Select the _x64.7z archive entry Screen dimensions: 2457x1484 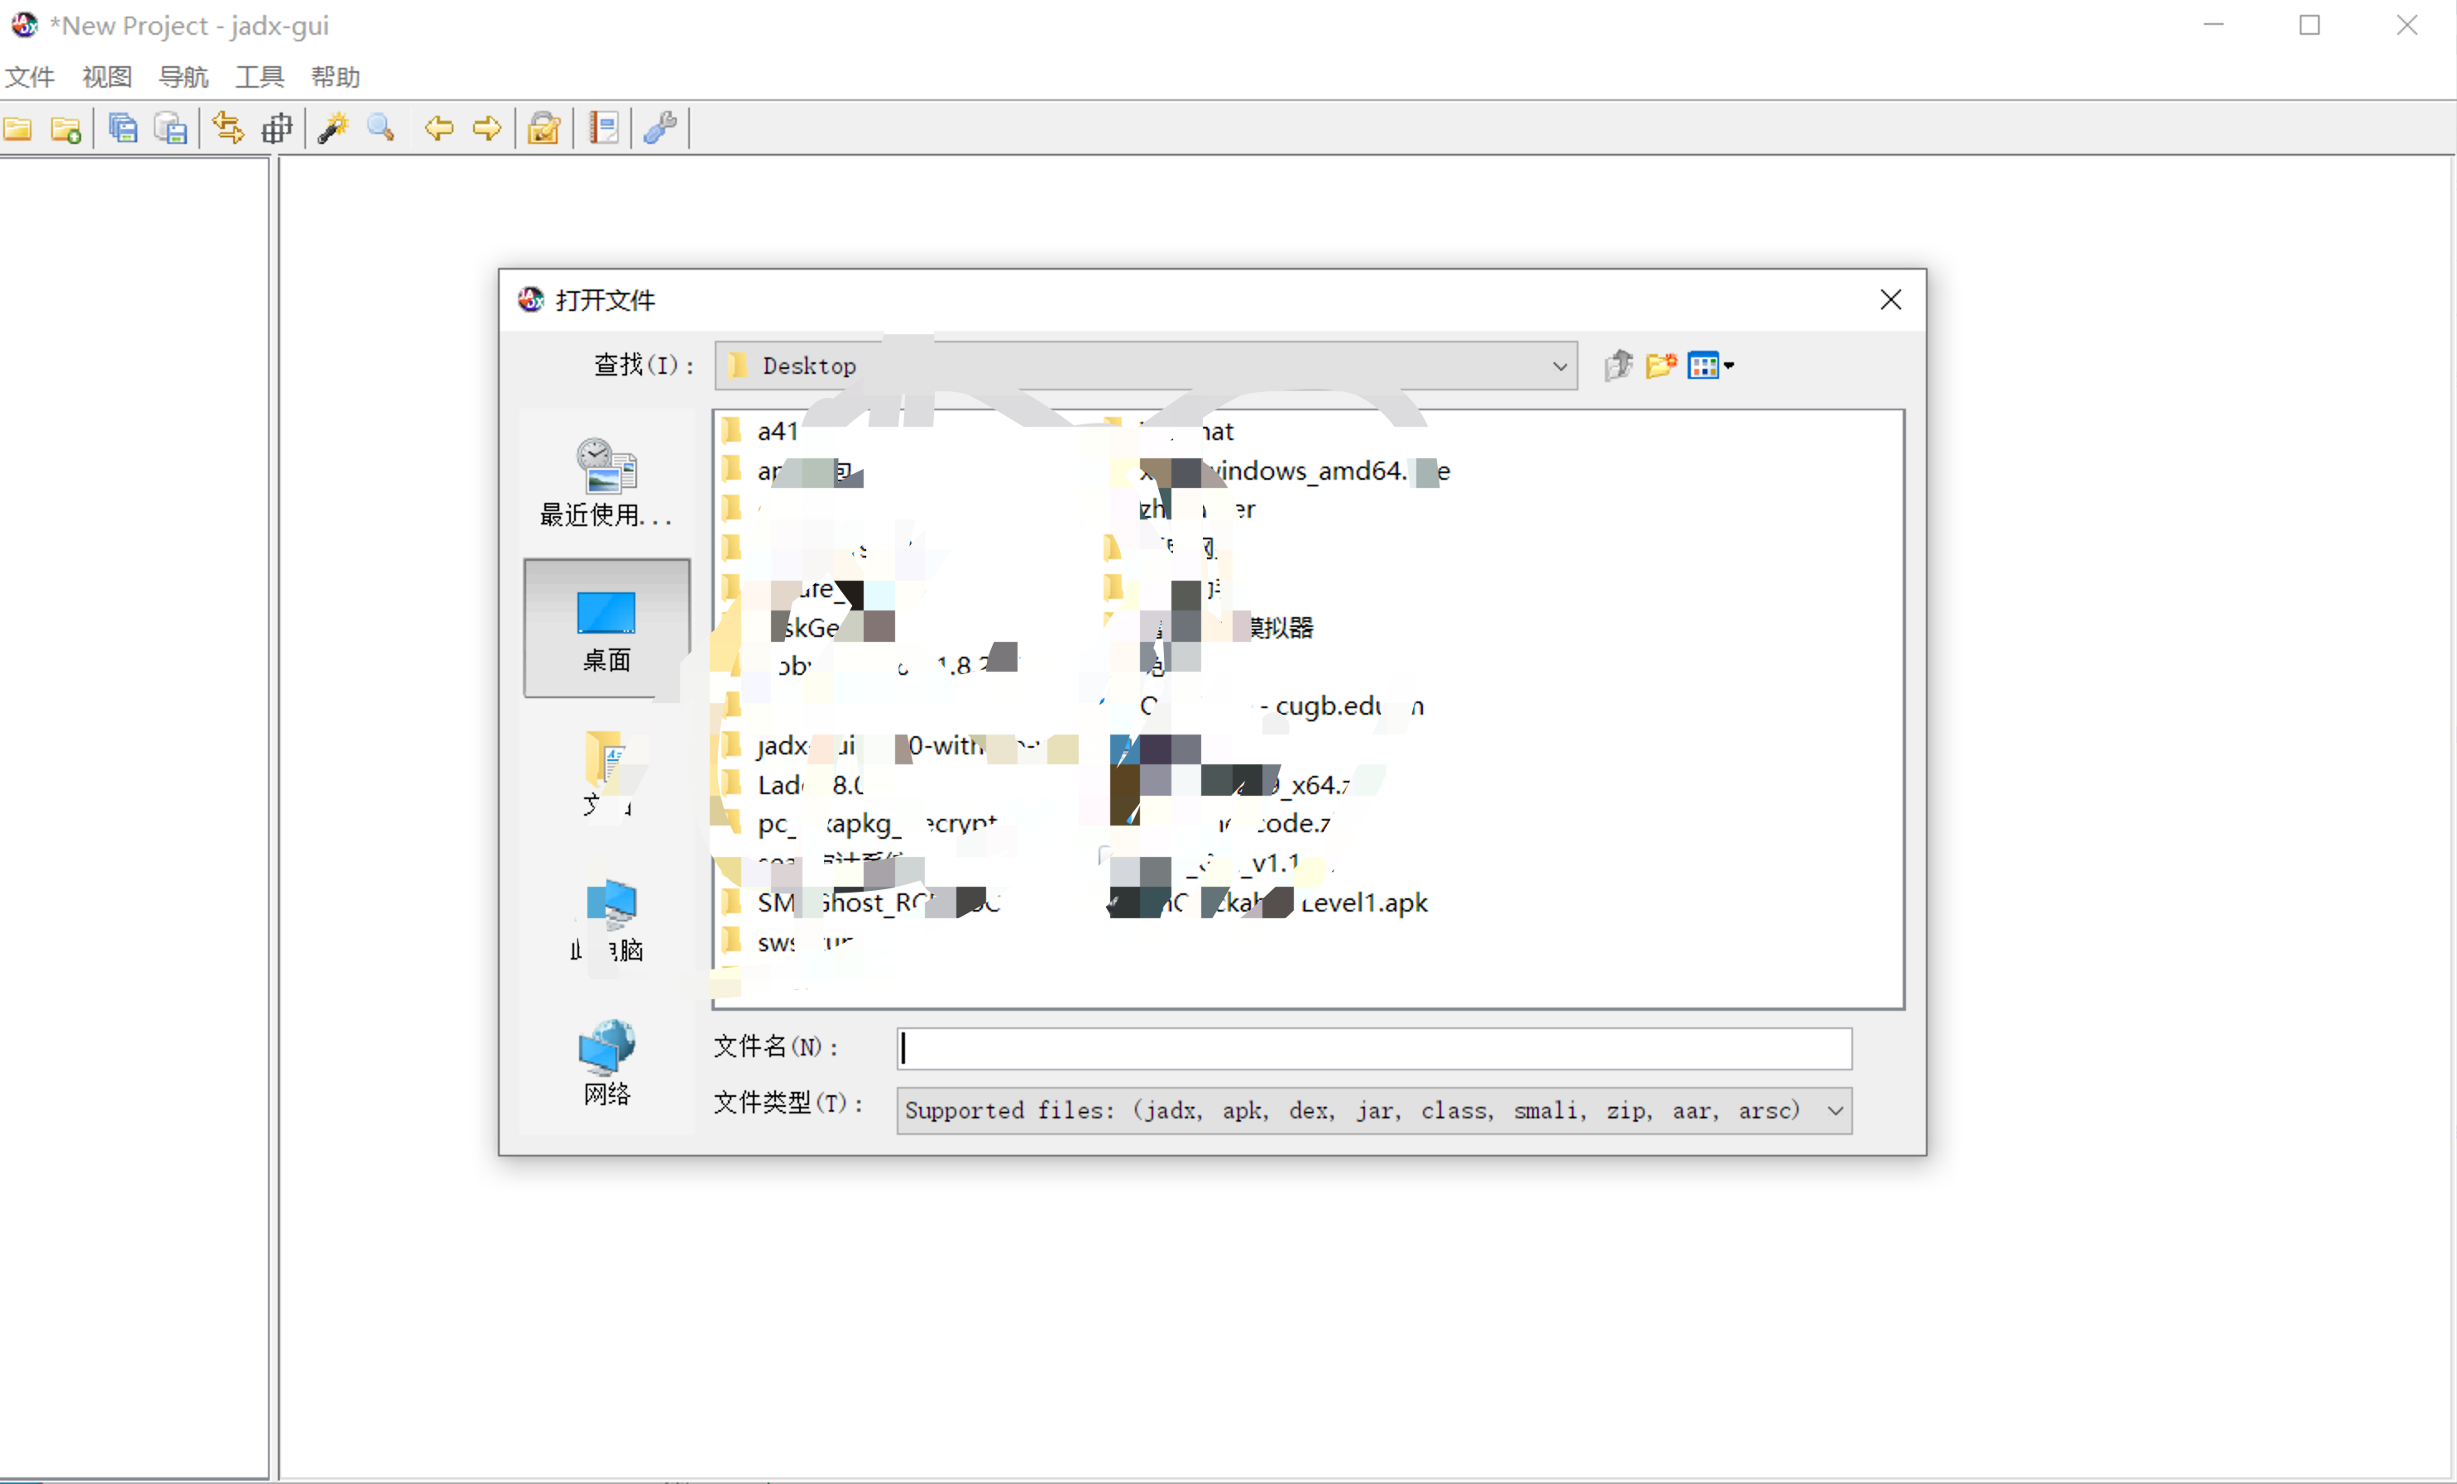(1232, 785)
